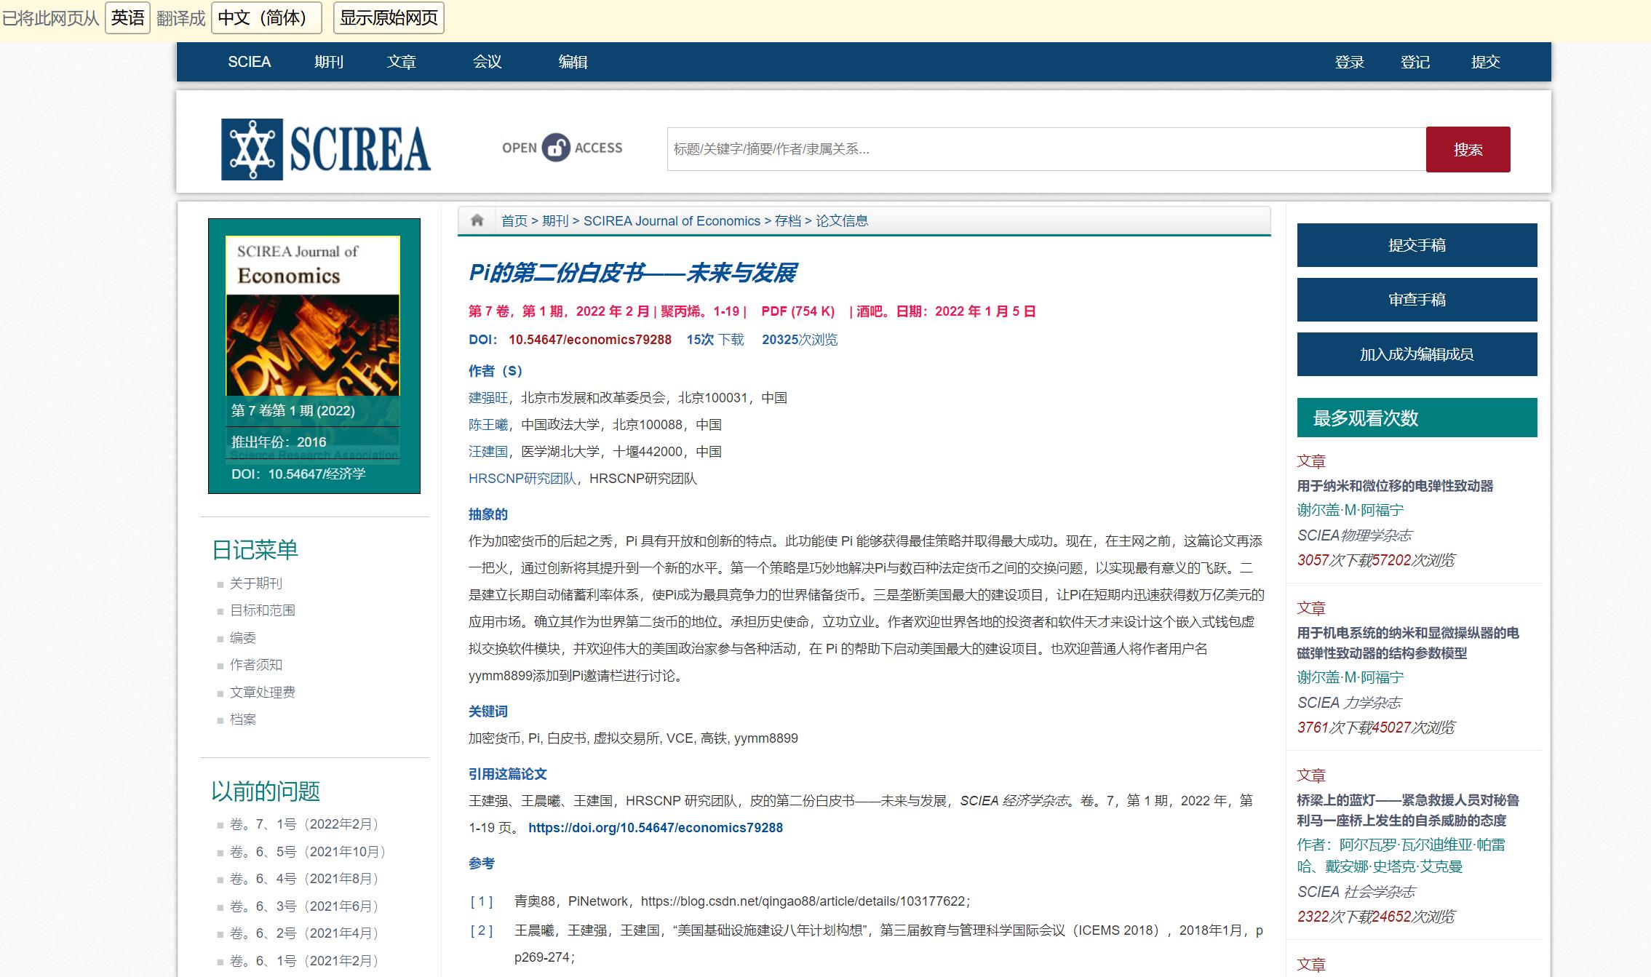This screenshot has height=977, width=1651.
Task: Click the Open Access lock icon
Action: (556, 148)
